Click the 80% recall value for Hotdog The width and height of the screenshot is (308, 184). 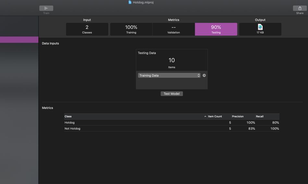(276, 123)
